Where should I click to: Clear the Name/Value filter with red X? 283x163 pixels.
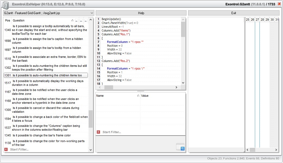pos(98,132)
